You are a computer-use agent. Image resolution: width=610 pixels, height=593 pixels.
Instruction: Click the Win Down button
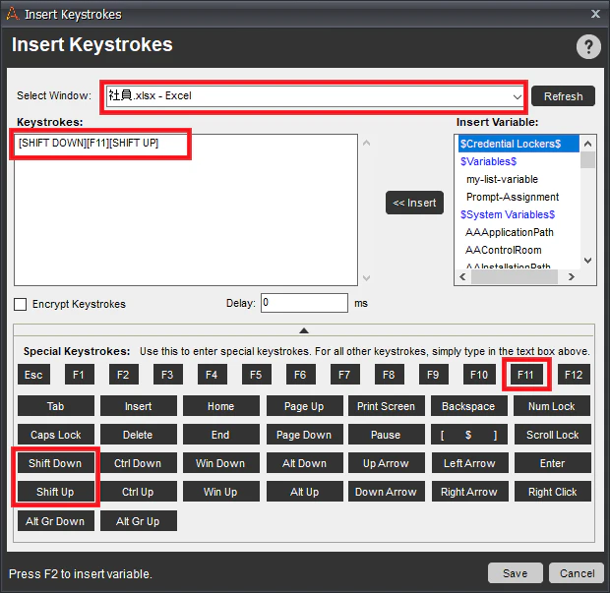[x=221, y=463]
